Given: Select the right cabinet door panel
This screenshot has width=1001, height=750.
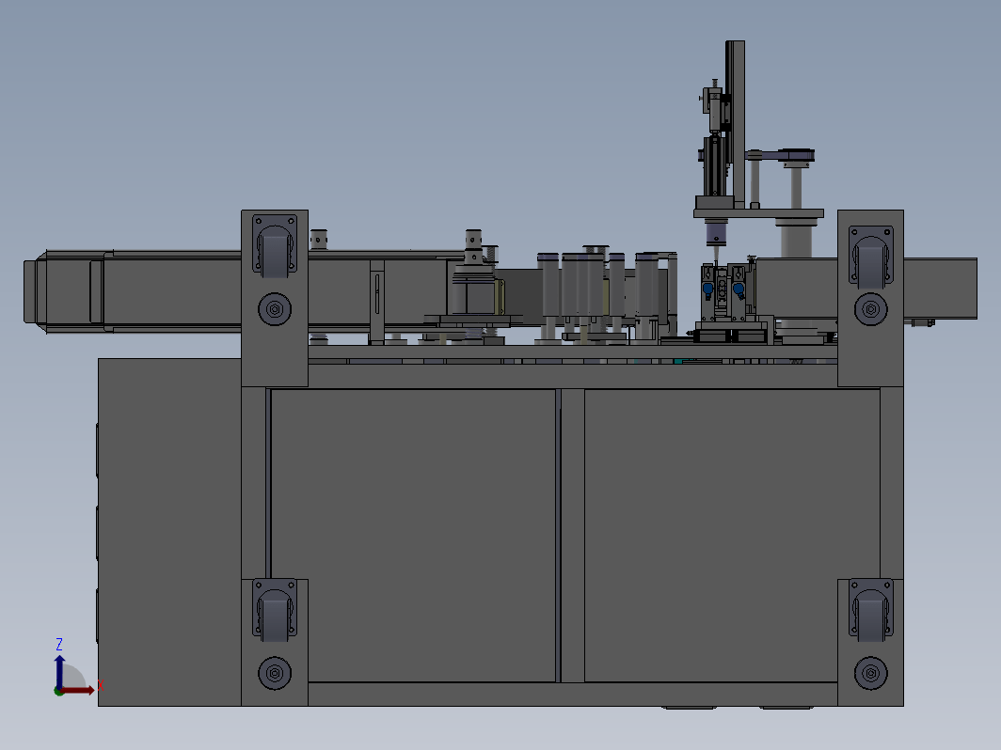Looking at the screenshot, I should 732,536.
